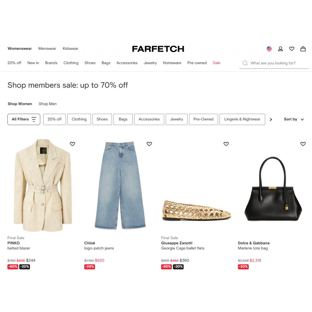Show more filter categories with arrow
The image size is (312, 312).
point(271,119)
